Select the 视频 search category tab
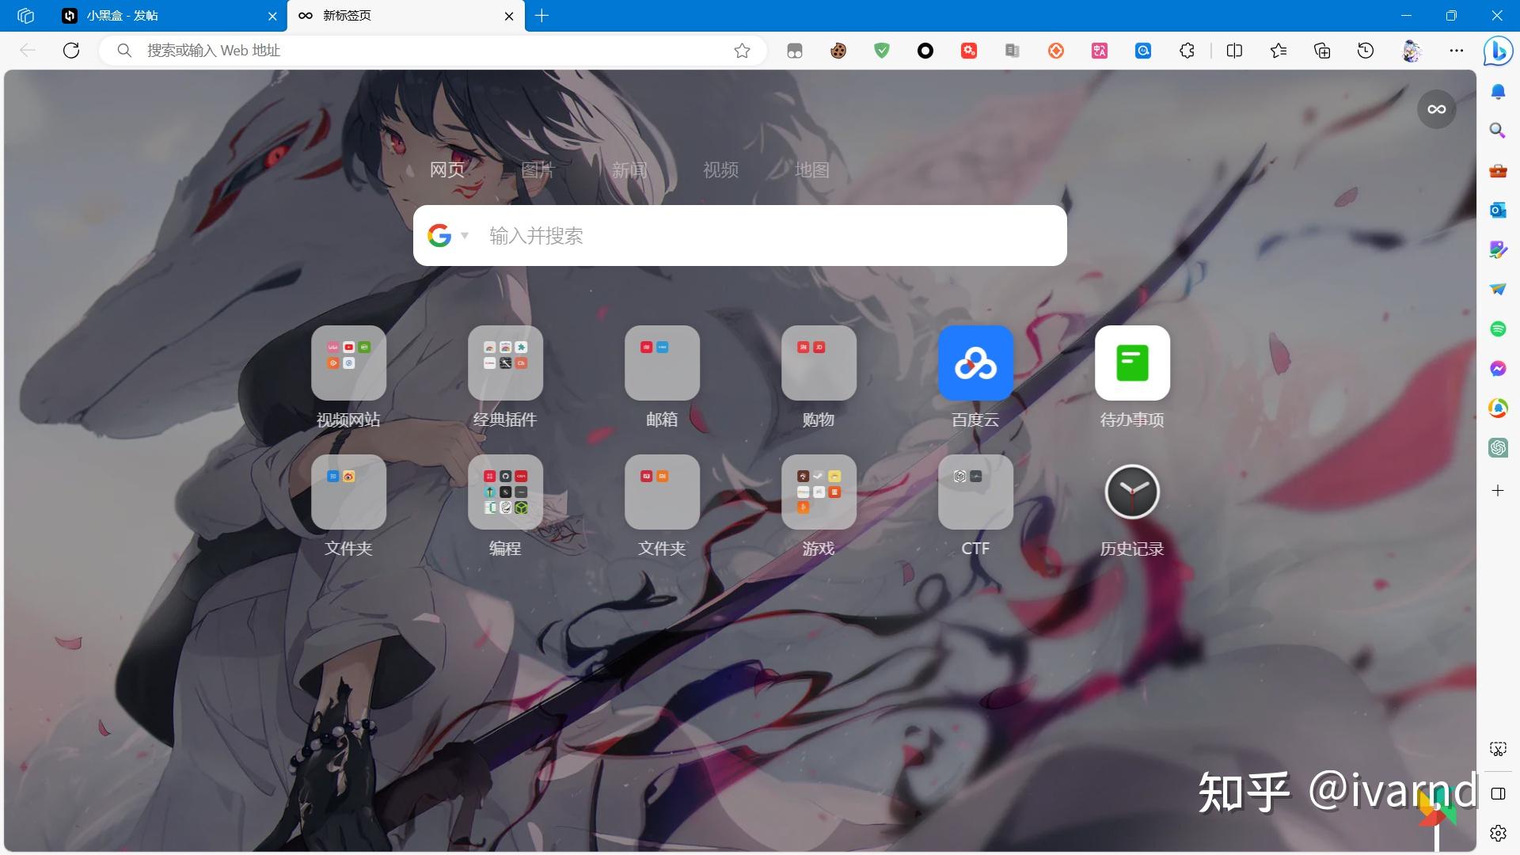This screenshot has width=1520, height=855. pyautogui.click(x=720, y=169)
